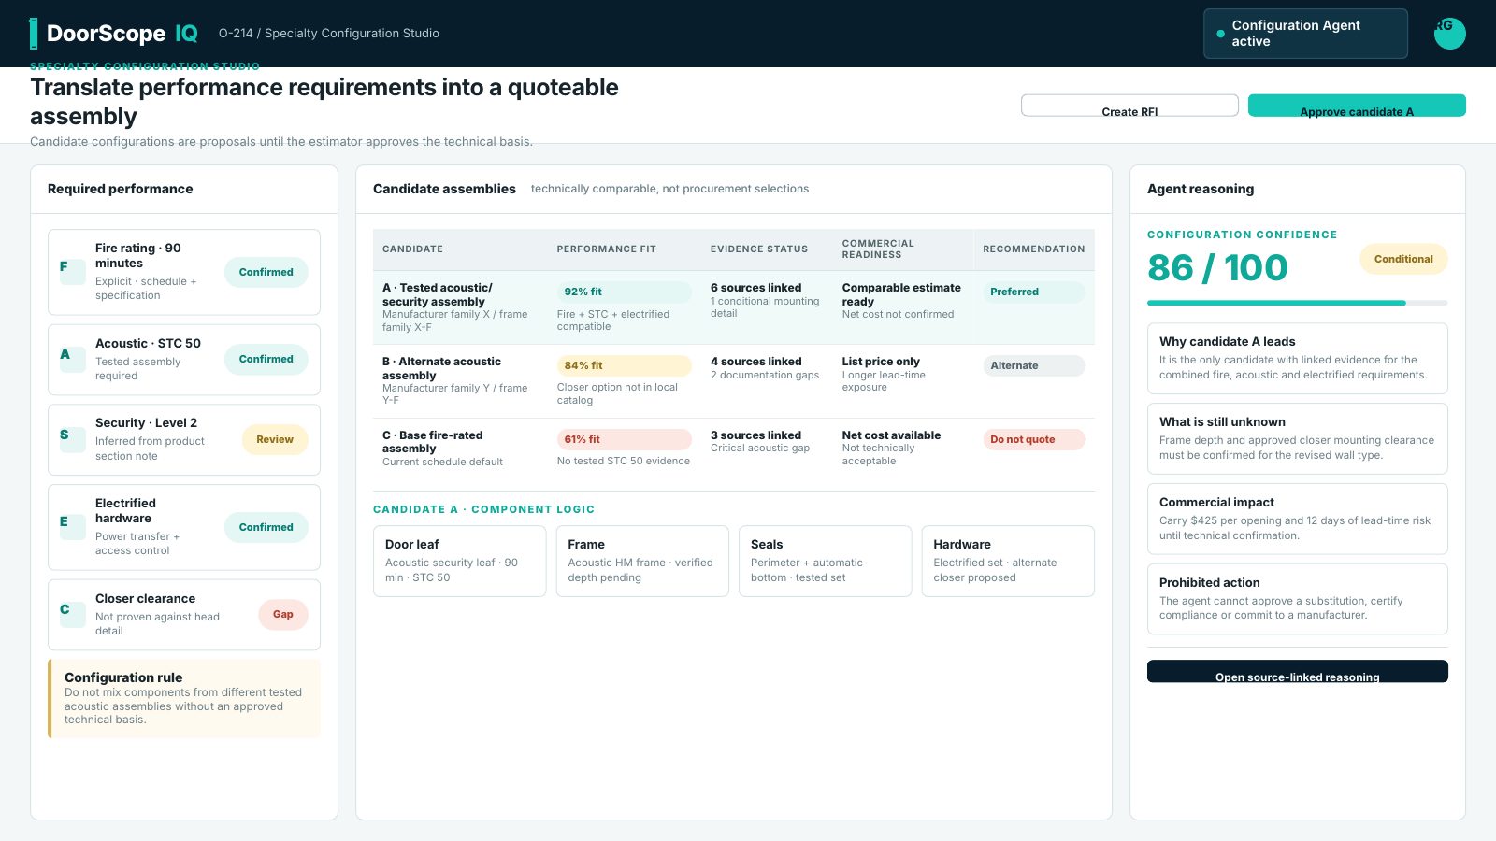Click Net cost available text
The image size is (1496, 841).
coord(891,435)
